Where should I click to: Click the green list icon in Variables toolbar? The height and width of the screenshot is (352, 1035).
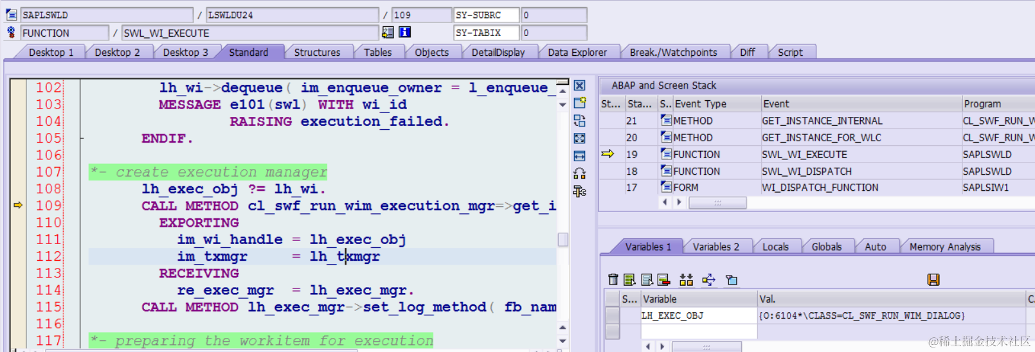pyautogui.click(x=629, y=279)
